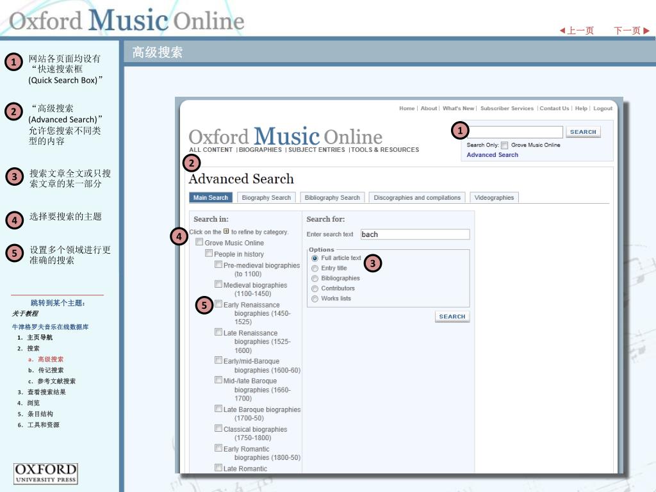Viewport: 656px width, 492px height.
Task: Check Late Baroque biographies (1700-50)
Action: point(218,408)
